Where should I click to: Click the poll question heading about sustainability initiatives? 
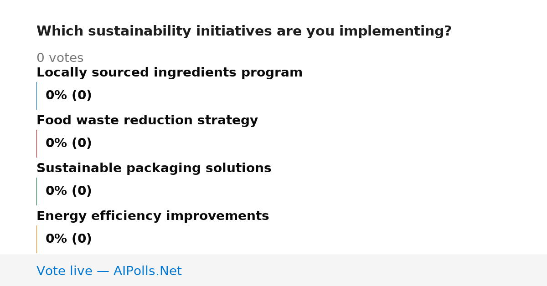[244, 31]
